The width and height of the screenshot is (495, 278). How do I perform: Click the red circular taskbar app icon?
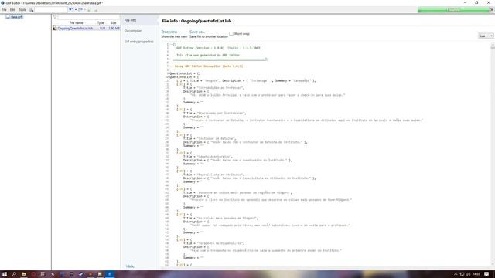pos(33,274)
